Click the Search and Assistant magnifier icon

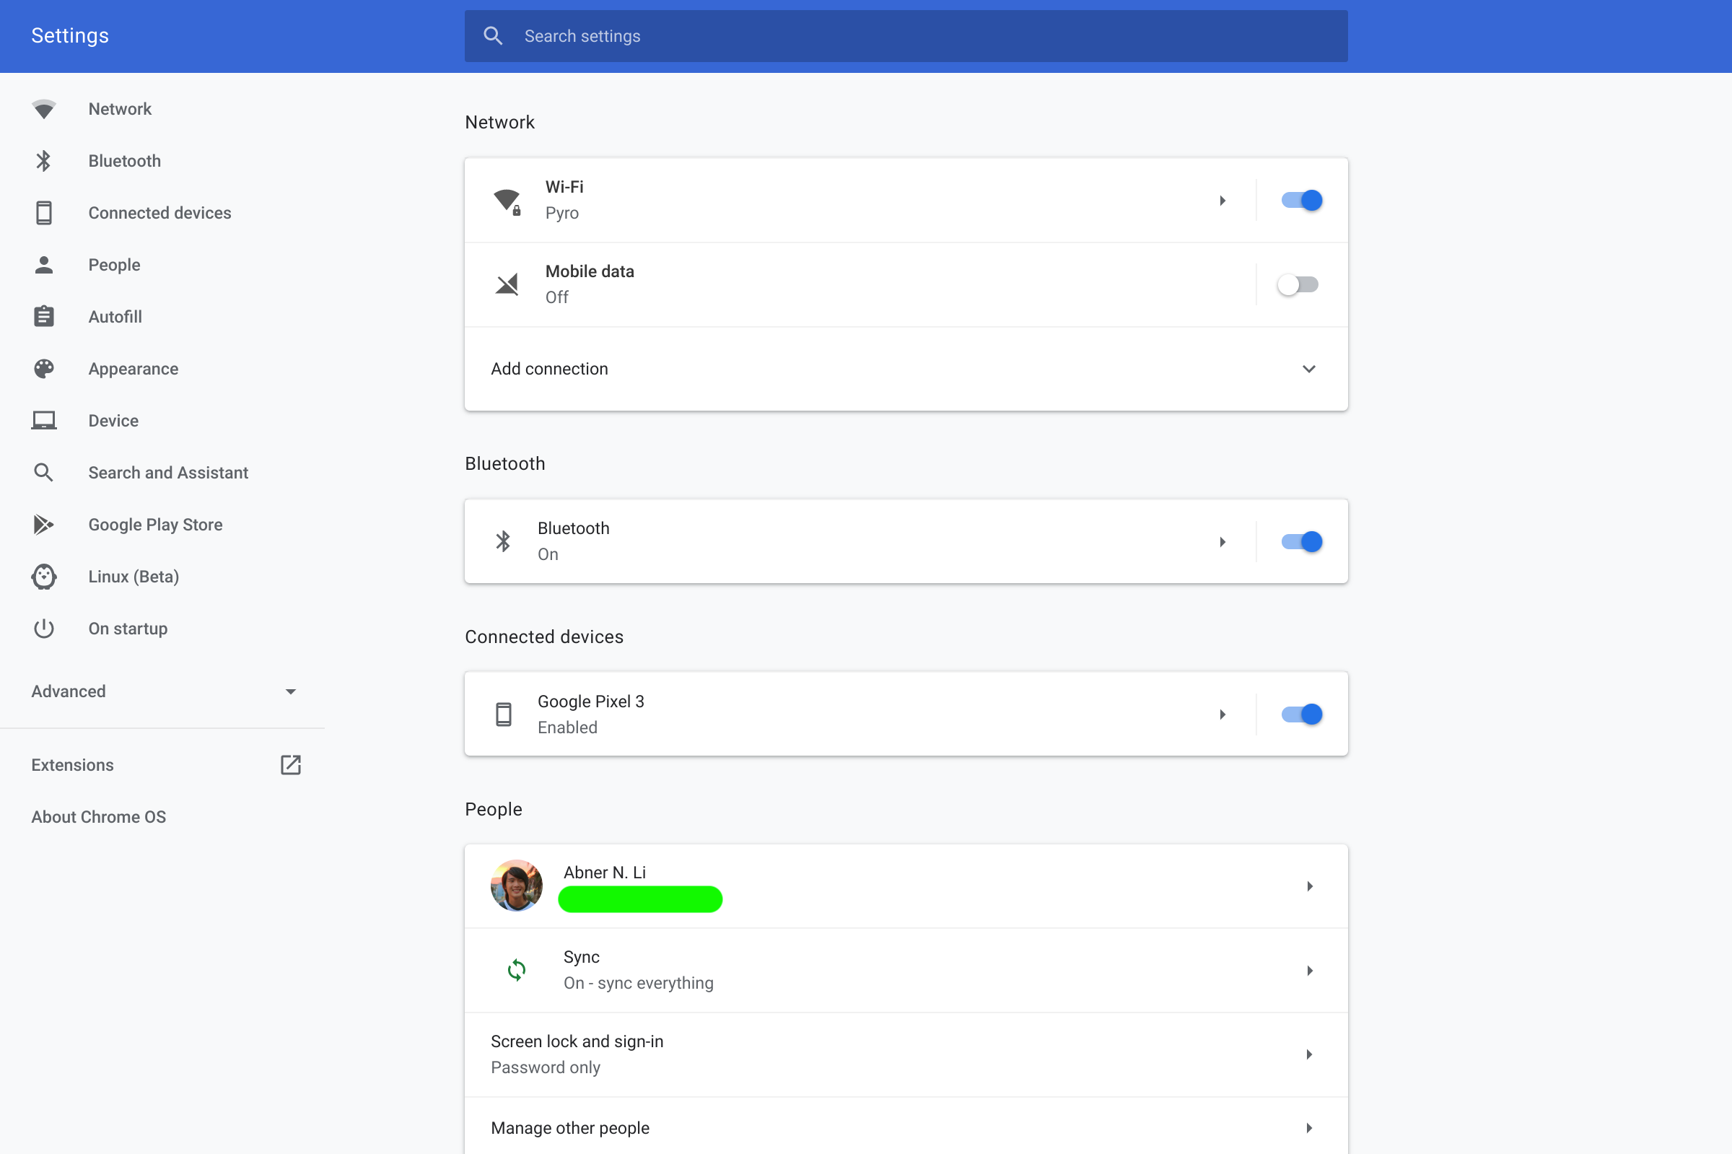click(x=43, y=472)
